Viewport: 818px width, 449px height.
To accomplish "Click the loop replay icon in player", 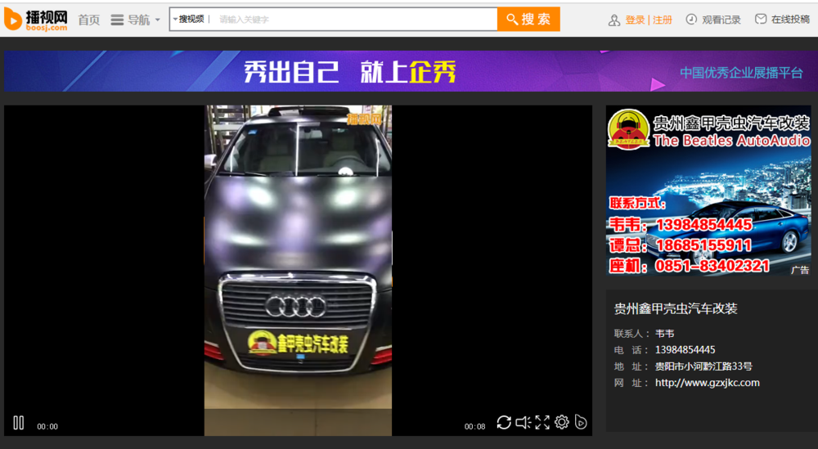I will click(503, 422).
